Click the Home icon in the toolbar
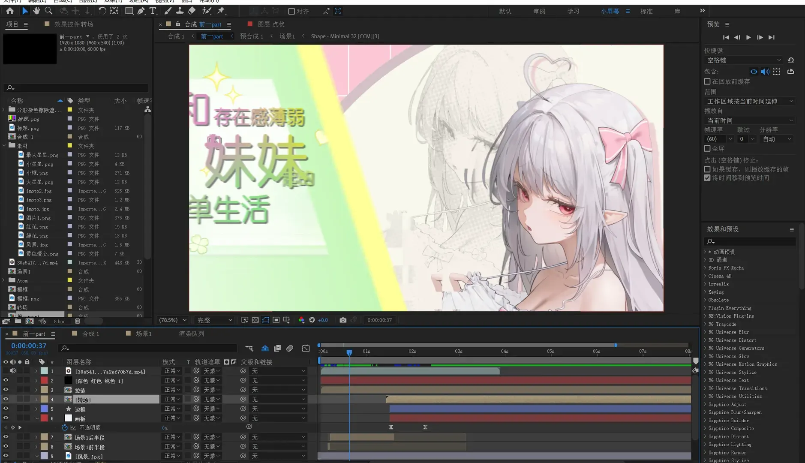The width and height of the screenshot is (805, 463). [x=9, y=11]
